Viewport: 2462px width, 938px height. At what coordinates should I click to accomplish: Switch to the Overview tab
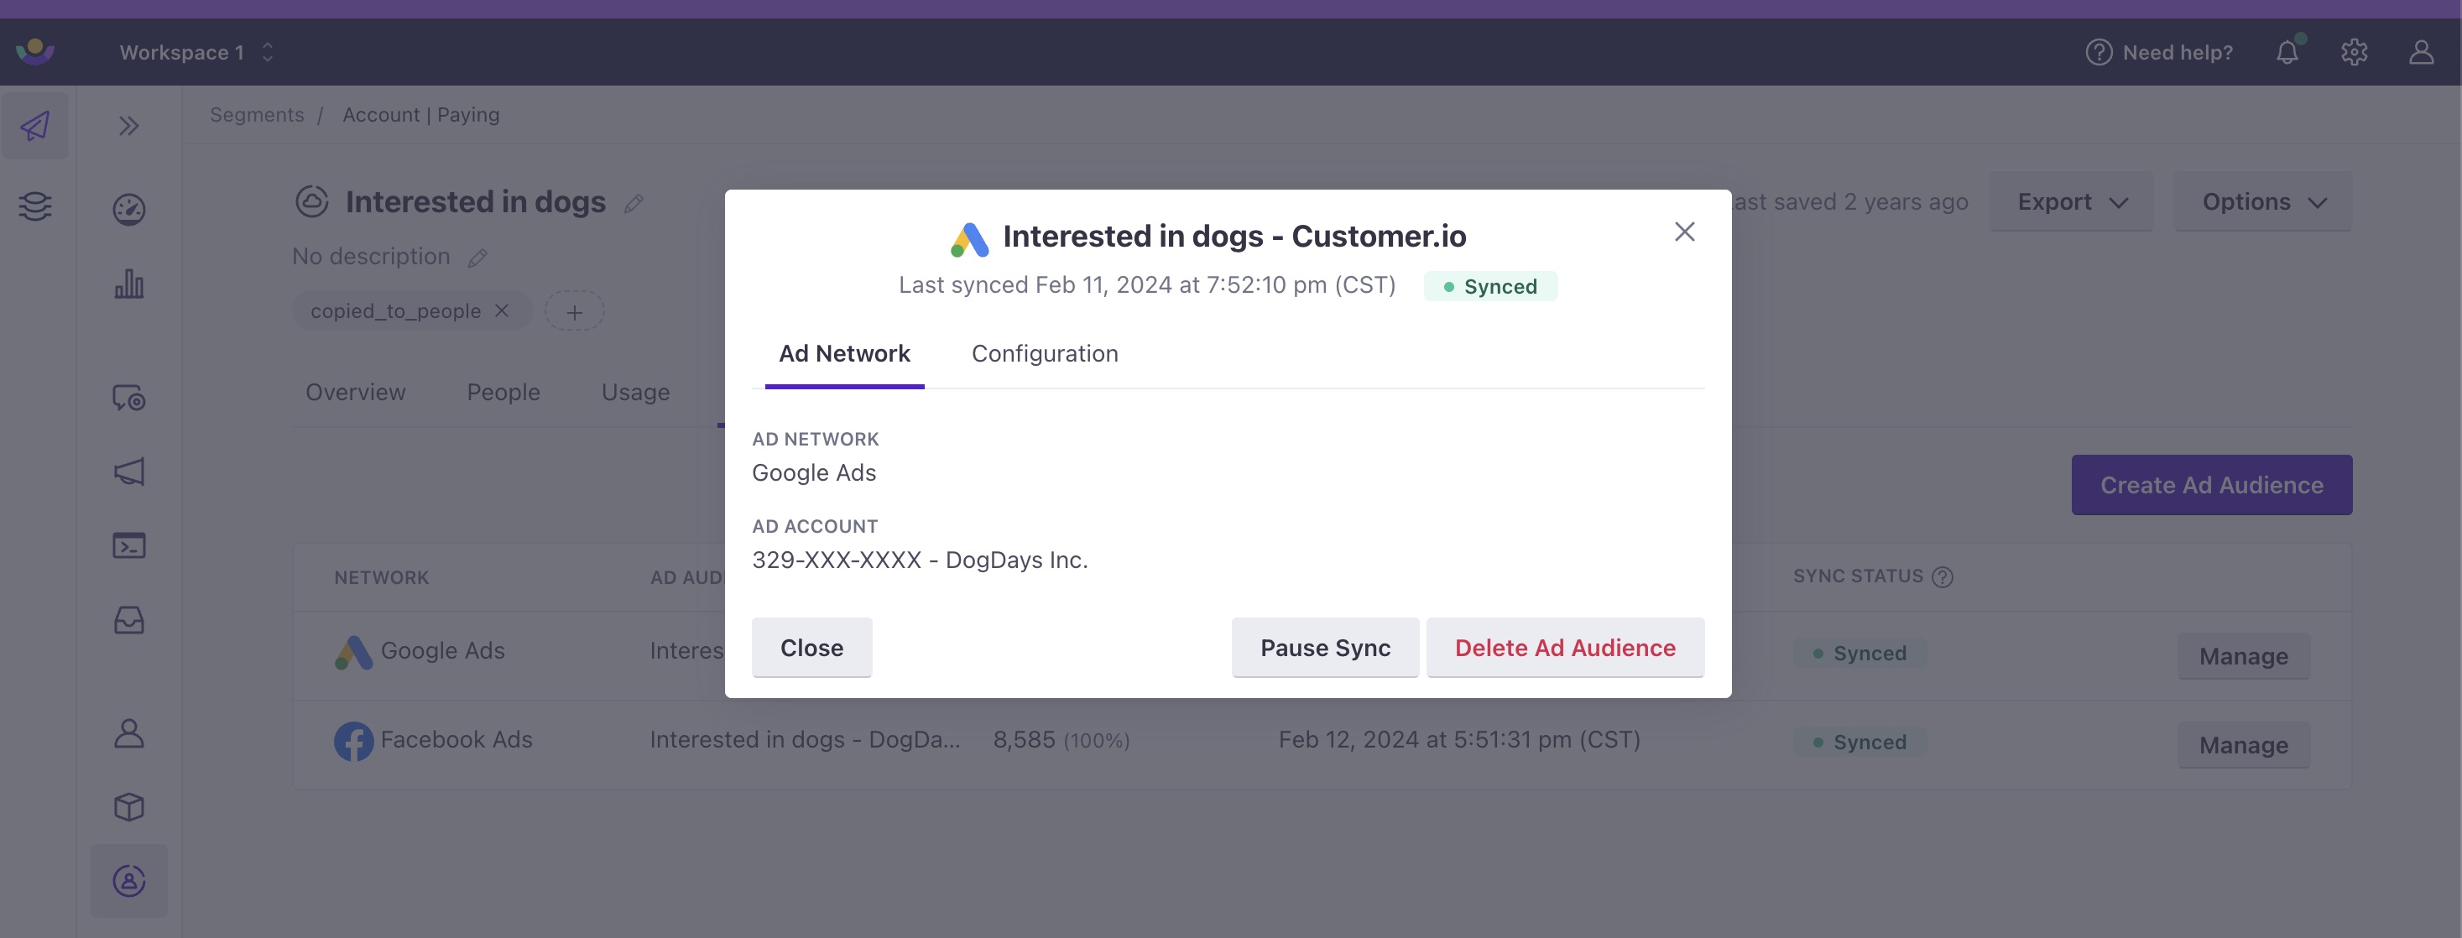[356, 393]
